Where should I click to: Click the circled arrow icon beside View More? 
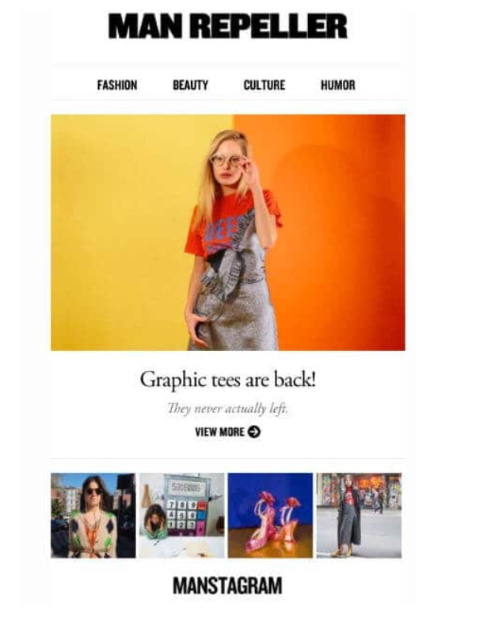[x=254, y=431]
